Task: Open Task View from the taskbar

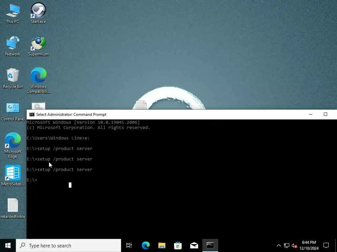Action: click(129, 245)
